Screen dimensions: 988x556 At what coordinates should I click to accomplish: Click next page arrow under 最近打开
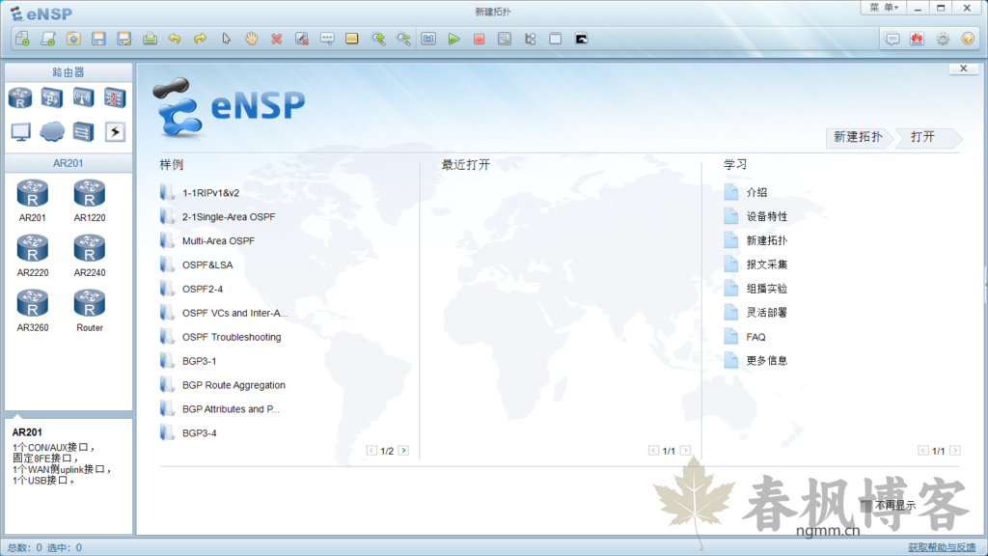pyautogui.click(x=686, y=451)
